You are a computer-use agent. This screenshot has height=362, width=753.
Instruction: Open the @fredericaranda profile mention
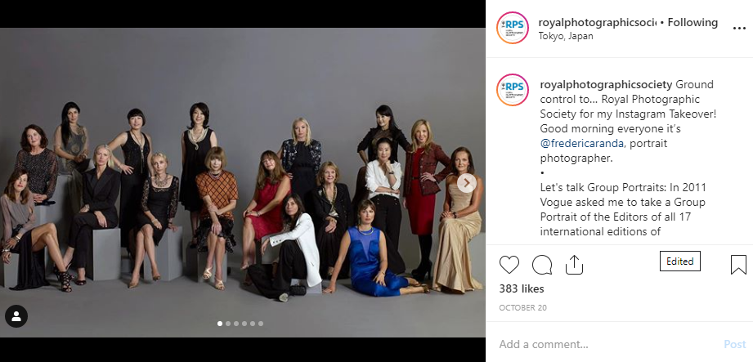click(597, 143)
